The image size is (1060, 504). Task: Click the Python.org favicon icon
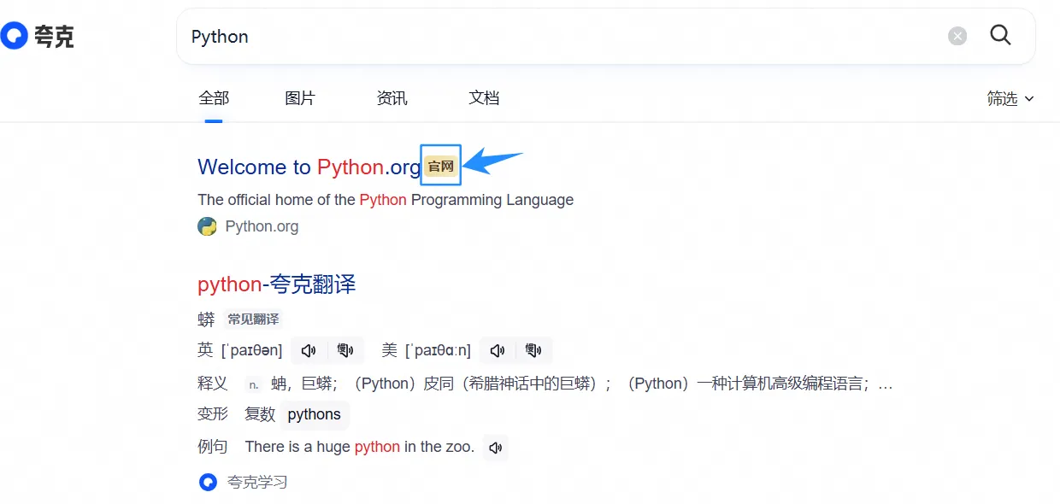207,226
